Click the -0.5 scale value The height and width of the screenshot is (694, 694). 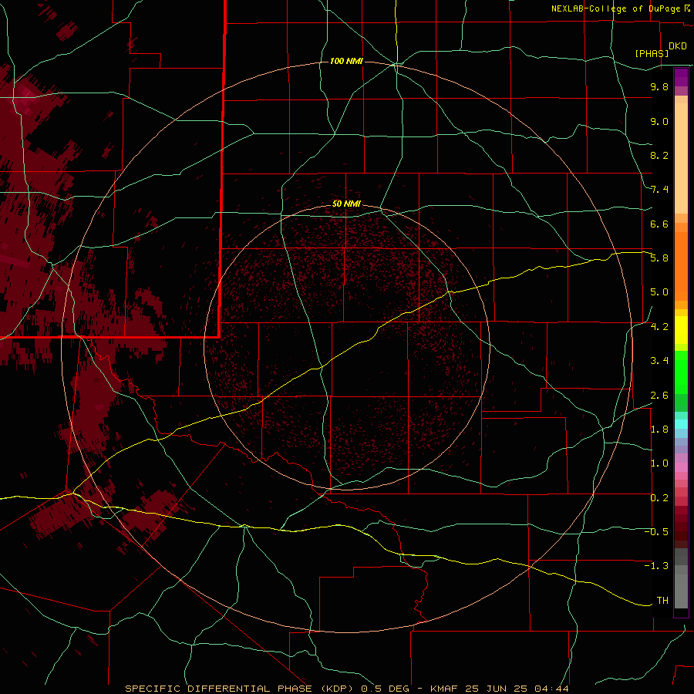pyautogui.click(x=656, y=532)
